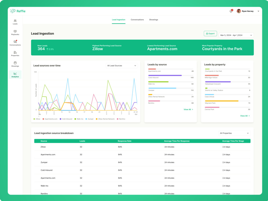Click the New Leads 364 statistic
The height and width of the screenshot is (201, 268).
coord(41,49)
